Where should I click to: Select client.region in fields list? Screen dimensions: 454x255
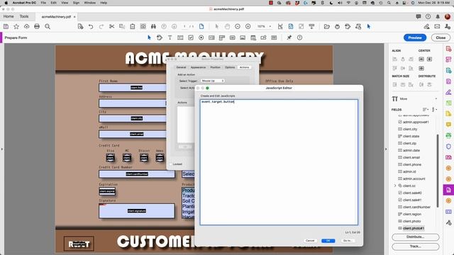(x=412, y=214)
